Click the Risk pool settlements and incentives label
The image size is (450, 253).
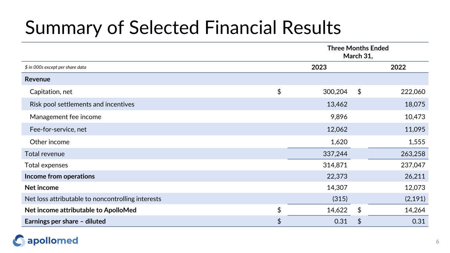tap(82, 104)
